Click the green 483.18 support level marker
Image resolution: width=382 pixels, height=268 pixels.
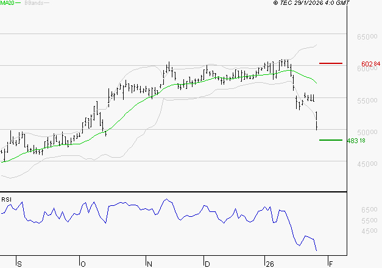point(331,140)
